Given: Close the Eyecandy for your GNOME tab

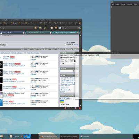Looking at the screenshot, I should tap(77, 33).
